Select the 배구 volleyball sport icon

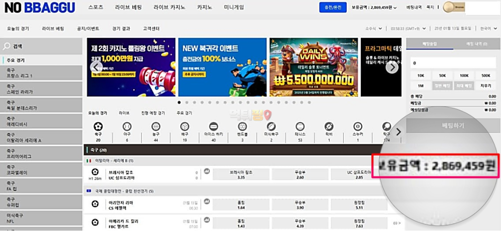(x=185, y=126)
